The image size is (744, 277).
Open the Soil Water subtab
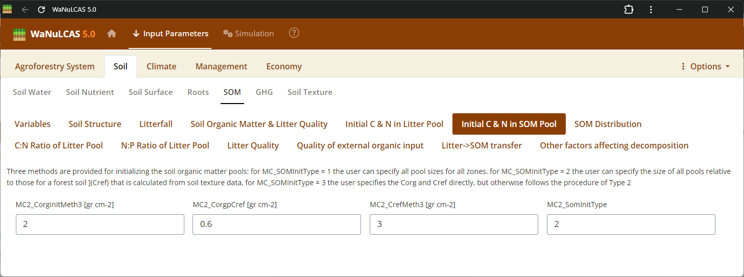(32, 92)
